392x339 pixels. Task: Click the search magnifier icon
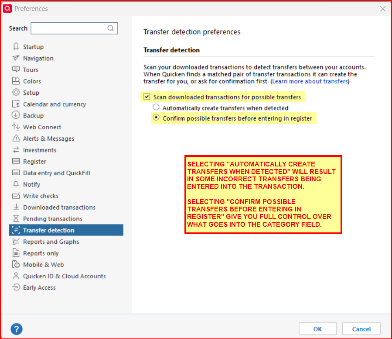click(x=110, y=28)
